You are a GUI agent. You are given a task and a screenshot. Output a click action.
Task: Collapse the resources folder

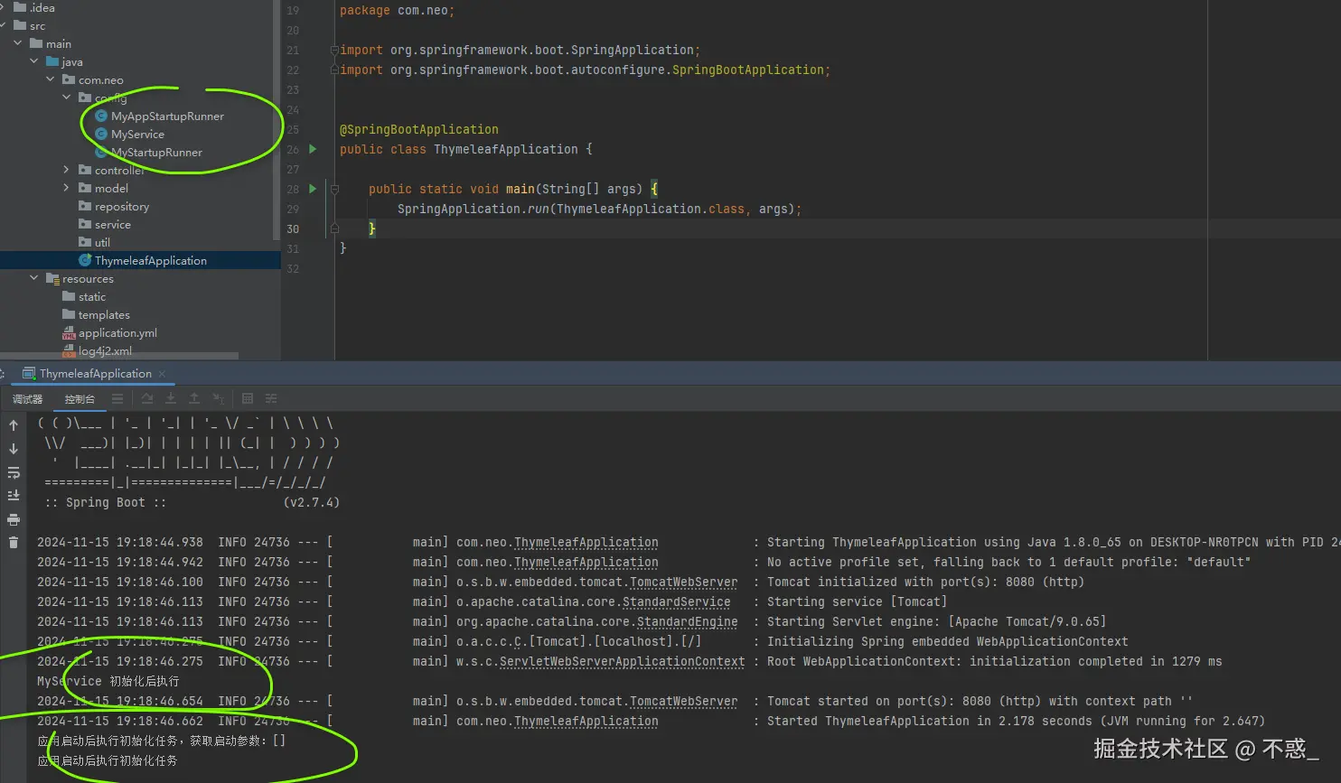[x=34, y=278]
